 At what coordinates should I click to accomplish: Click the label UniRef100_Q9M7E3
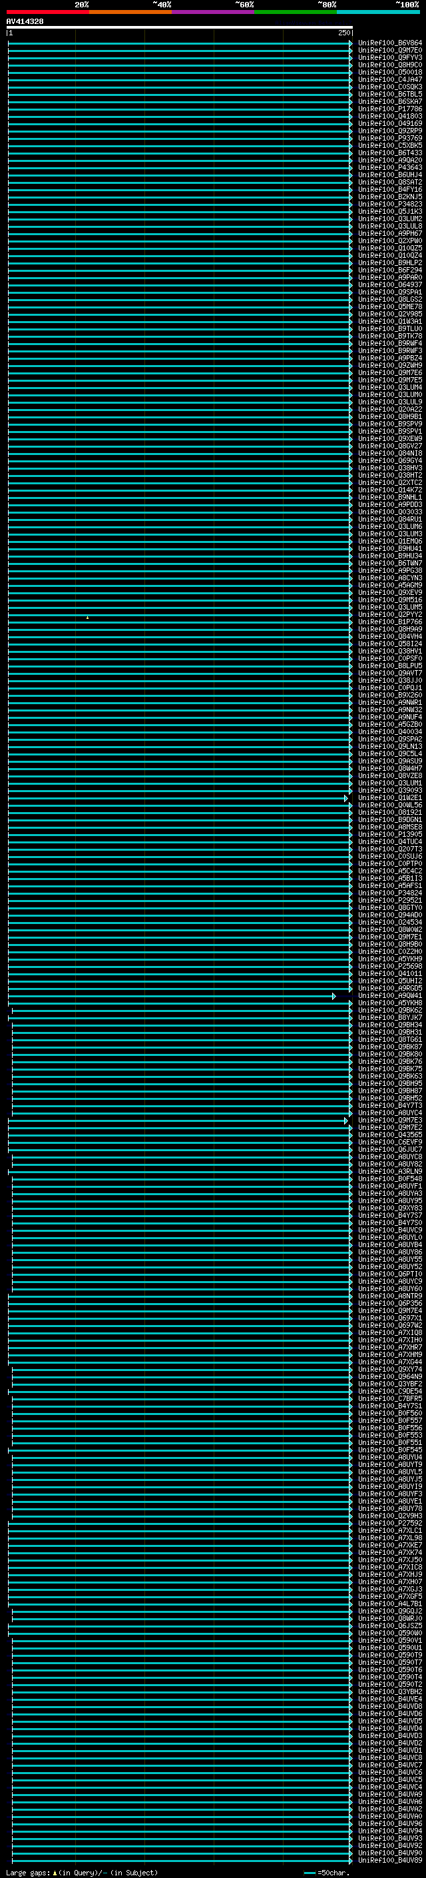pos(389,1121)
